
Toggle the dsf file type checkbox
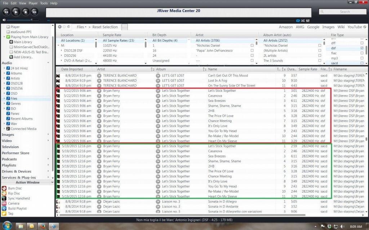(362, 48)
